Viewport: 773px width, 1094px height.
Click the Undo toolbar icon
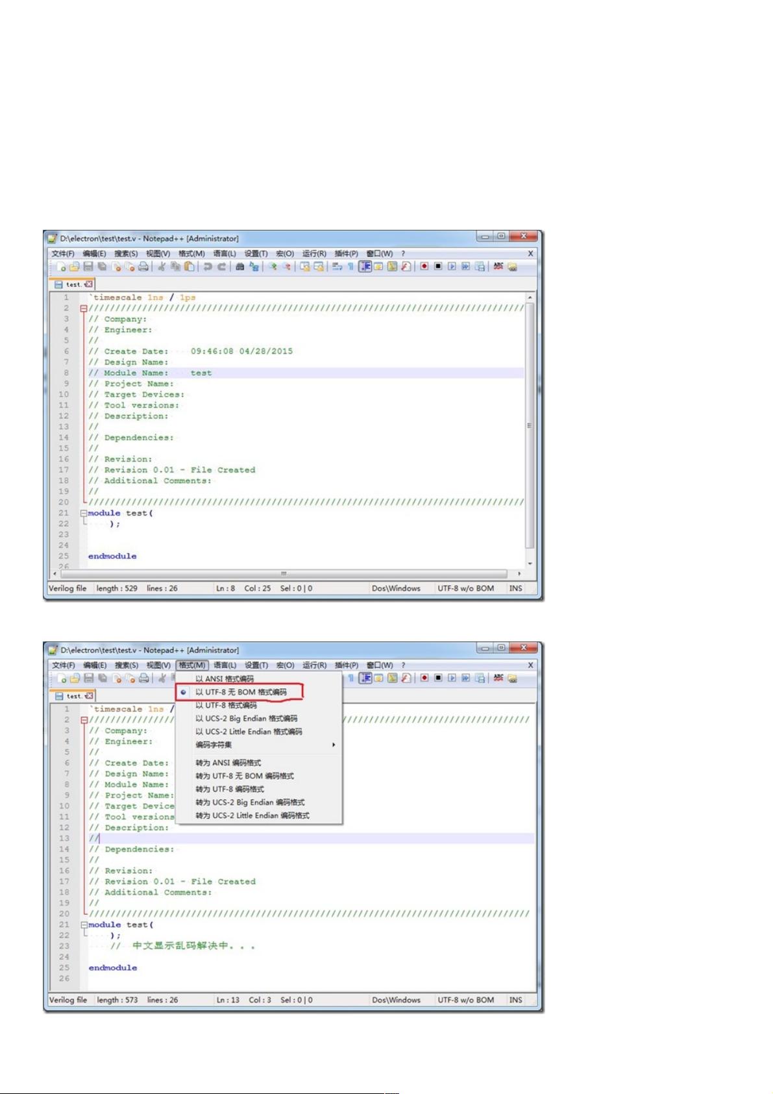click(208, 267)
